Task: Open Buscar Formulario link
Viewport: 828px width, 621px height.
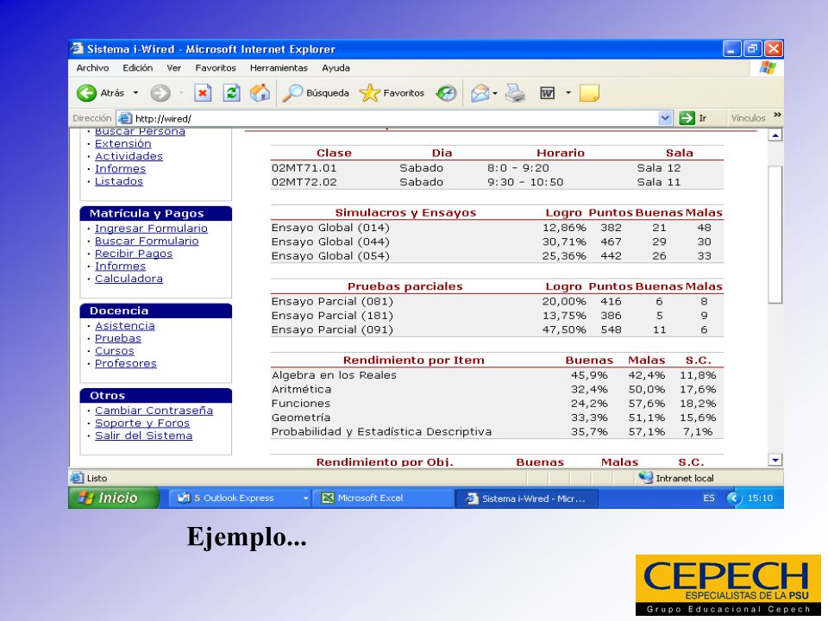Action: click(147, 241)
